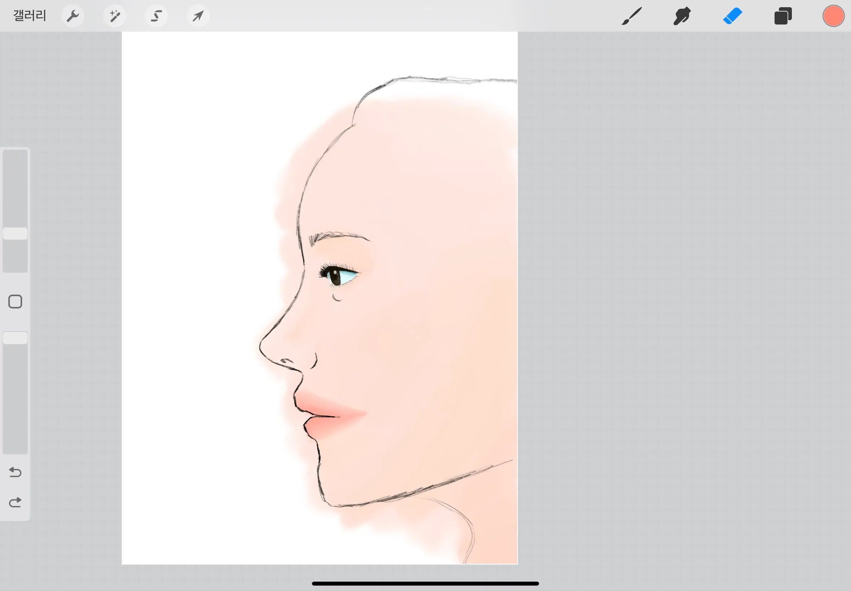The image size is (851, 591).
Task: Open the Adjustments magic wand menu
Action: pyautogui.click(x=114, y=16)
